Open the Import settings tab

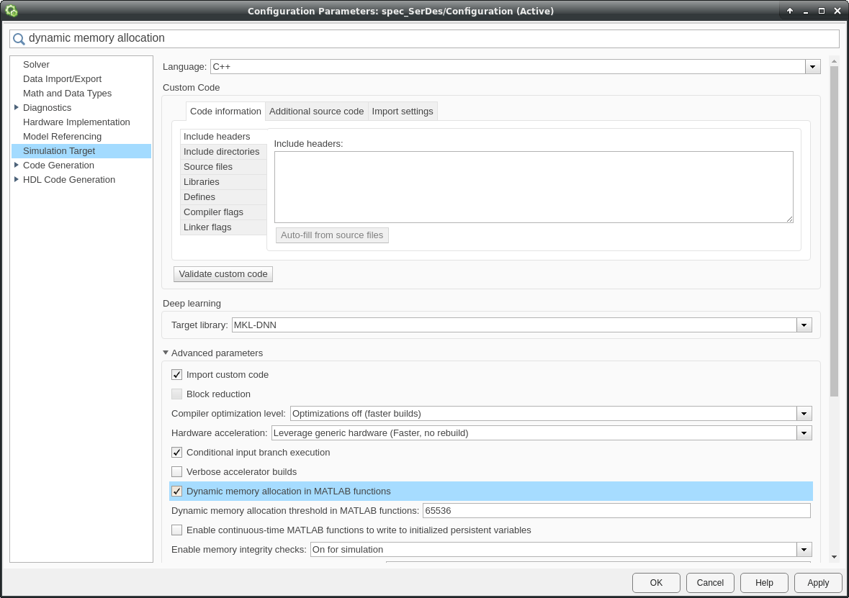[x=402, y=112]
